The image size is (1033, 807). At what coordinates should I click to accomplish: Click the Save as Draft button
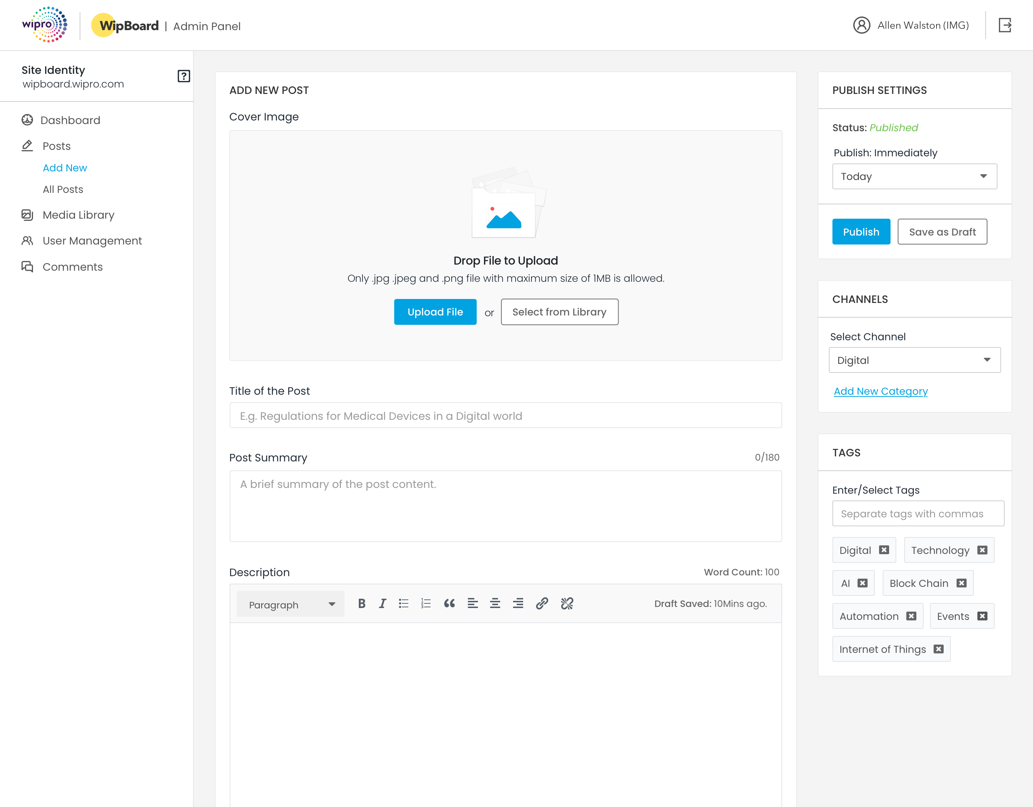(x=942, y=232)
